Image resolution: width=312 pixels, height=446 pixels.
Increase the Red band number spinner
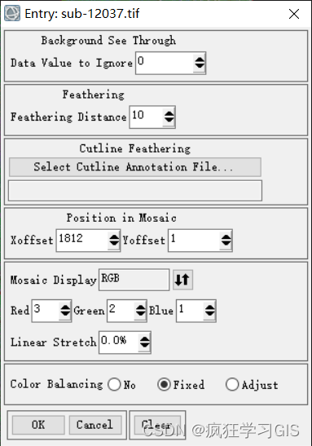pyautogui.click(x=65, y=307)
